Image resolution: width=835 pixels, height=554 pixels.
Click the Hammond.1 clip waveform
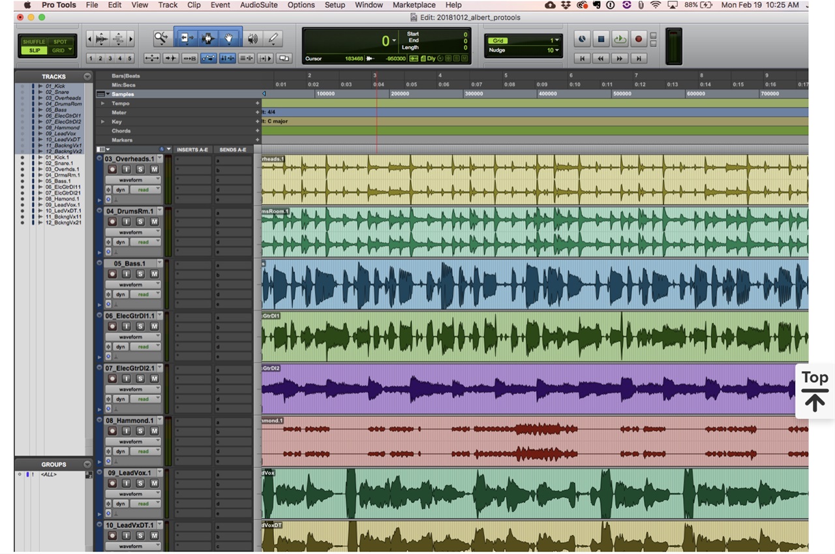[x=535, y=441]
